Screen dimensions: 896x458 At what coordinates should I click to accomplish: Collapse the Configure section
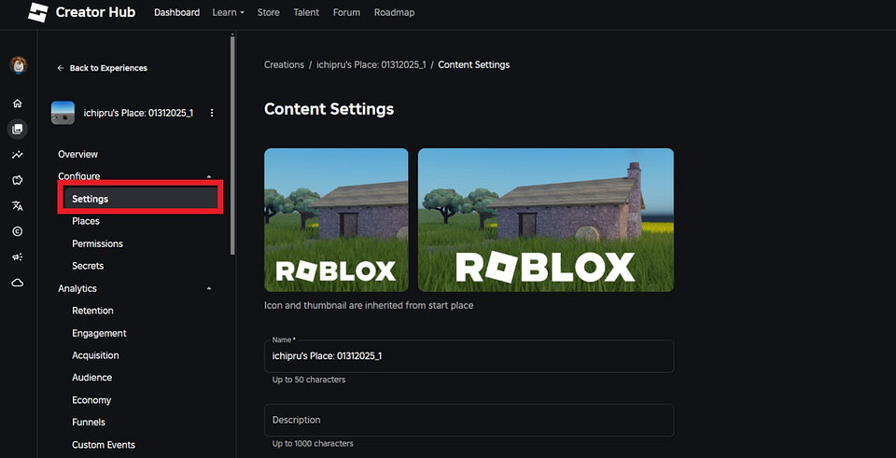(x=209, y=176)
